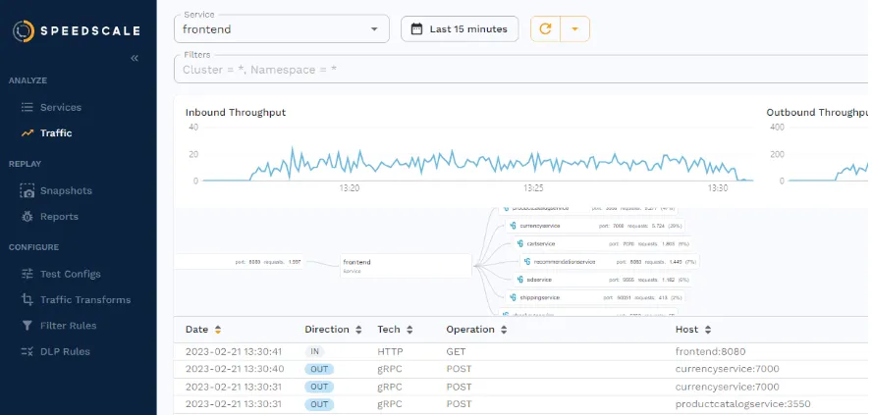The image size is (872, 415).
Task: Click the Traffic trend icon
Action: tap(27, 133)
